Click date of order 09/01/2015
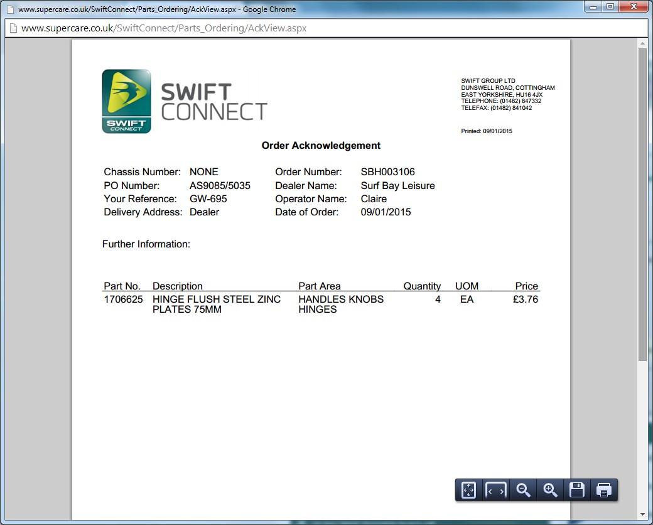This screenshot has height=525, width=653. pyautogui.click(x=386, y=212)
